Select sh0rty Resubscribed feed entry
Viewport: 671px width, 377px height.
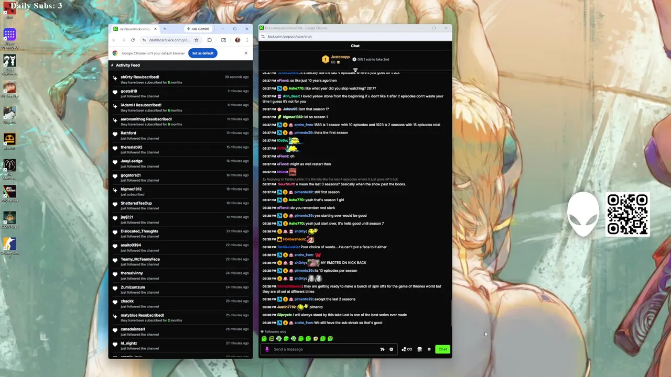[x=181, y=80]
